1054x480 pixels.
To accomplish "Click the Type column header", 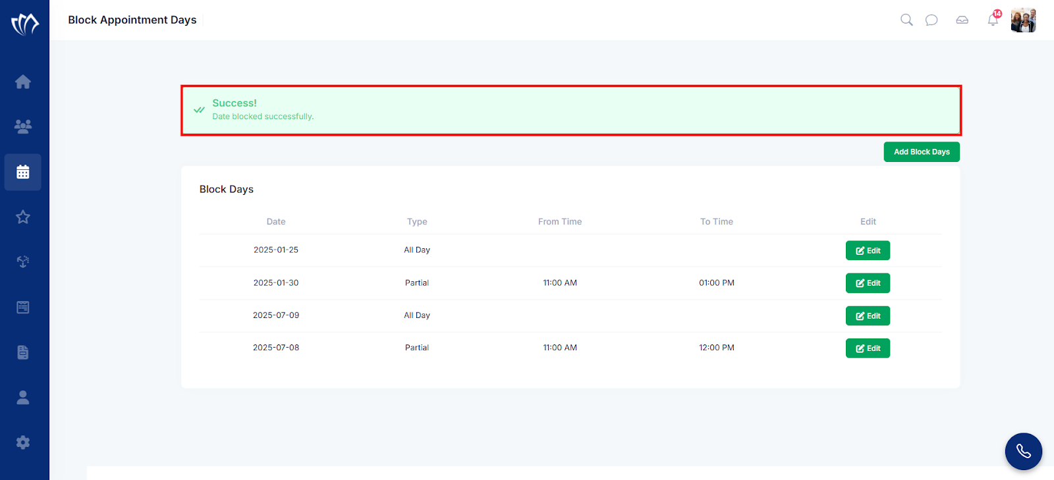I will (417, 222).
